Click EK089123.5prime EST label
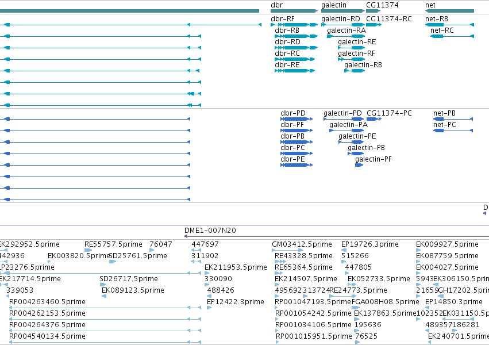 pos(133,290)
